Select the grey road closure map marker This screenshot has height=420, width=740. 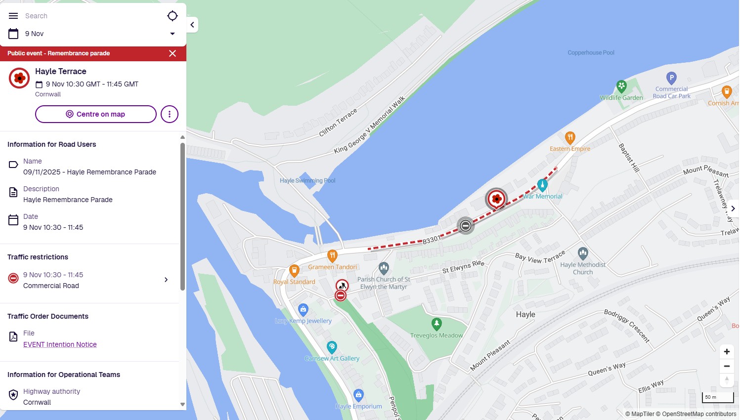tap(465, 226)
